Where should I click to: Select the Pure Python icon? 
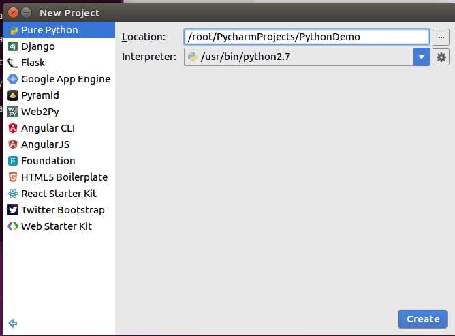click(x=13, y=30)
